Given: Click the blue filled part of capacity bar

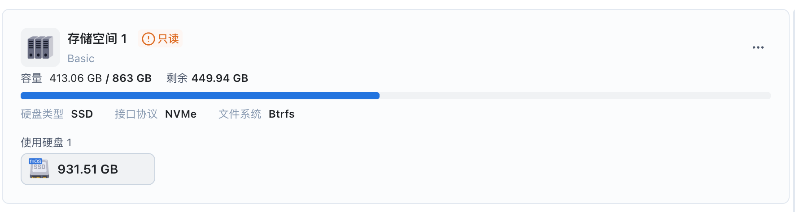Looking at the screenshot, I should (x=200, y=96).
